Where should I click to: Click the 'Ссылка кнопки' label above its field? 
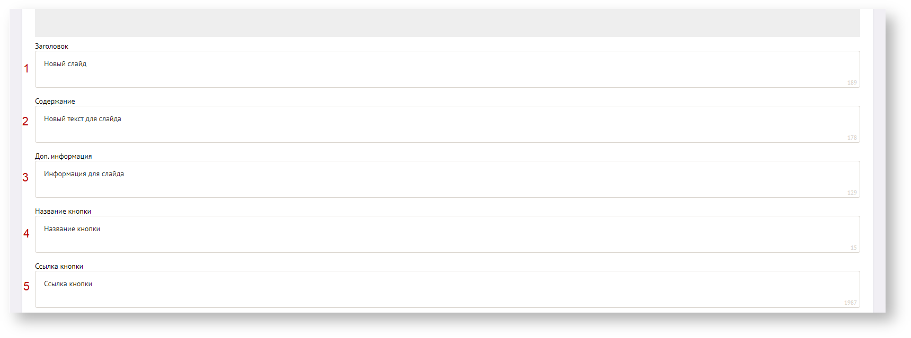pos(59,267)
